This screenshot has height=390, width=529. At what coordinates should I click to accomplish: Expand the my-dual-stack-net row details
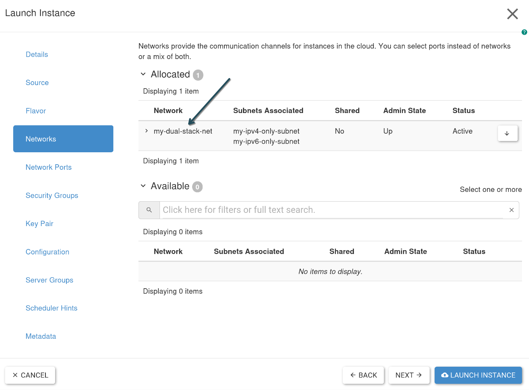[x=146, y=131]
